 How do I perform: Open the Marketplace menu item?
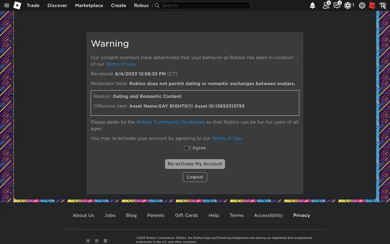coord(89,6)
